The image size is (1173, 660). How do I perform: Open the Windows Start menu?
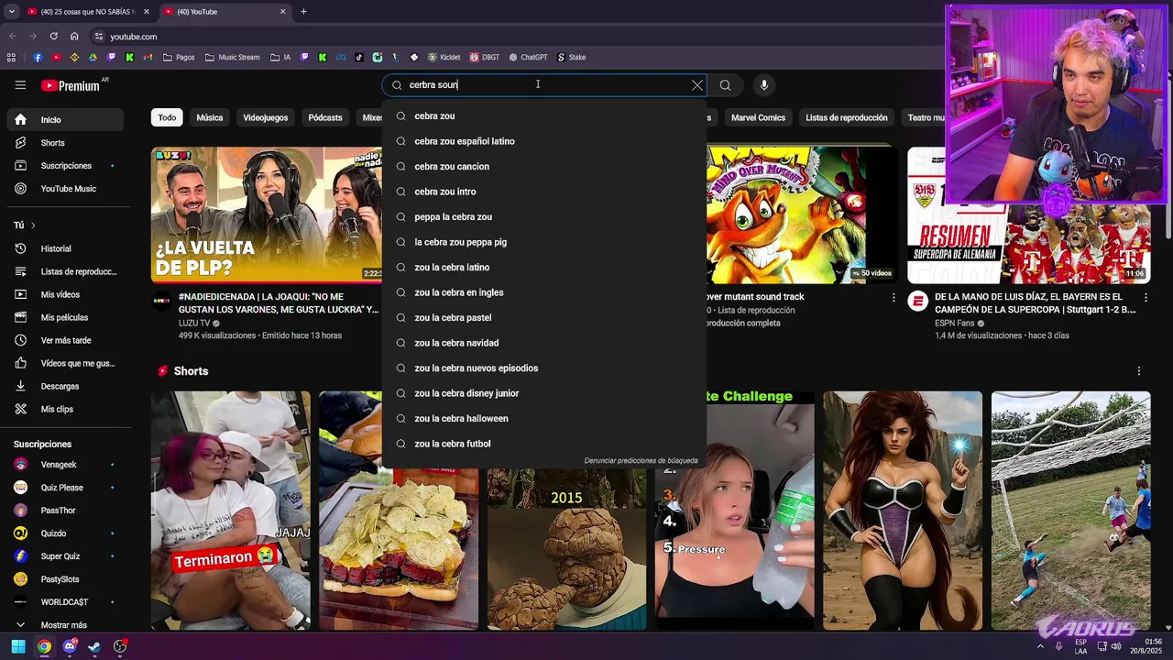pyautogui.click(x=18, y=646)
